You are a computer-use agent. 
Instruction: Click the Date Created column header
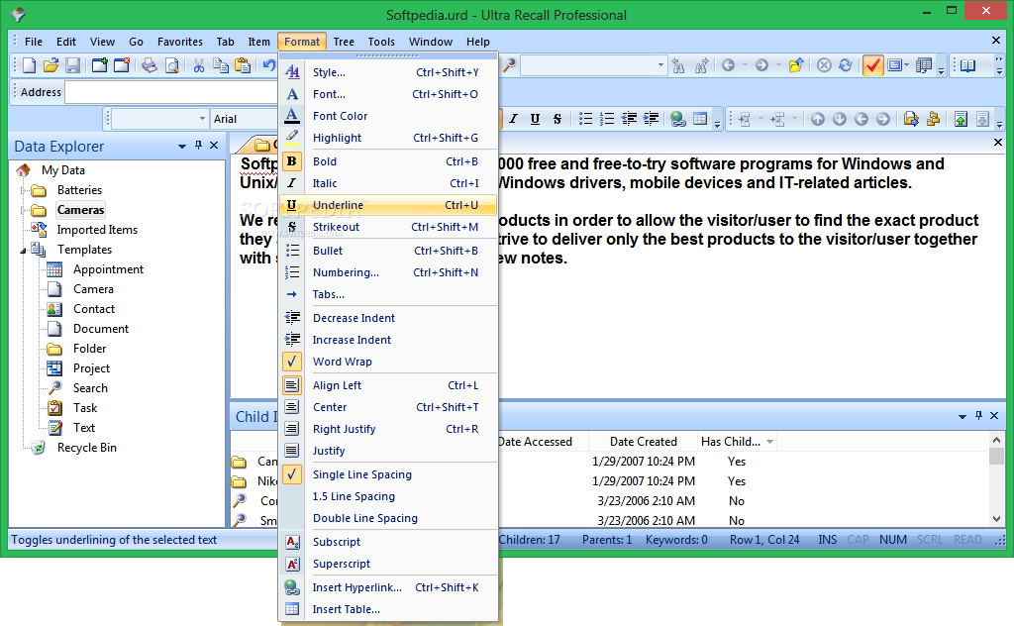[x=643, y=442]
